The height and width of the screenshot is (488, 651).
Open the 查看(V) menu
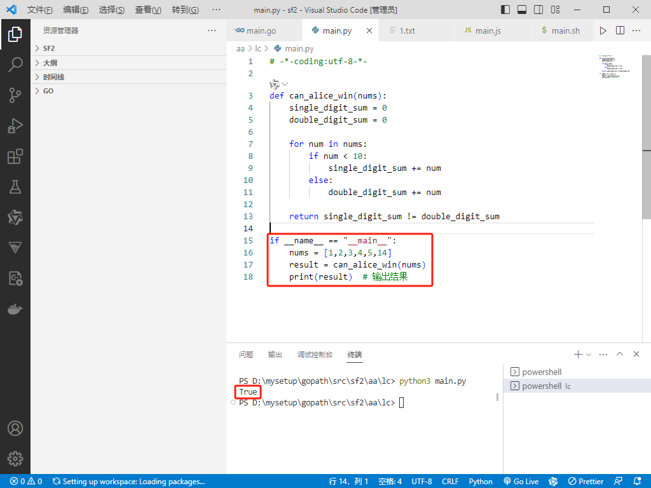(148, 10)
